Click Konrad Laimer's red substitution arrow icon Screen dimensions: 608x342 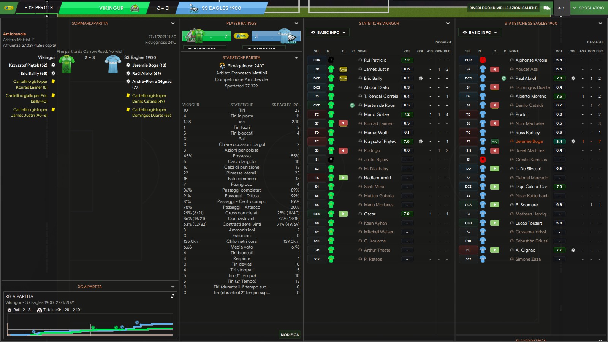(343, 123)
